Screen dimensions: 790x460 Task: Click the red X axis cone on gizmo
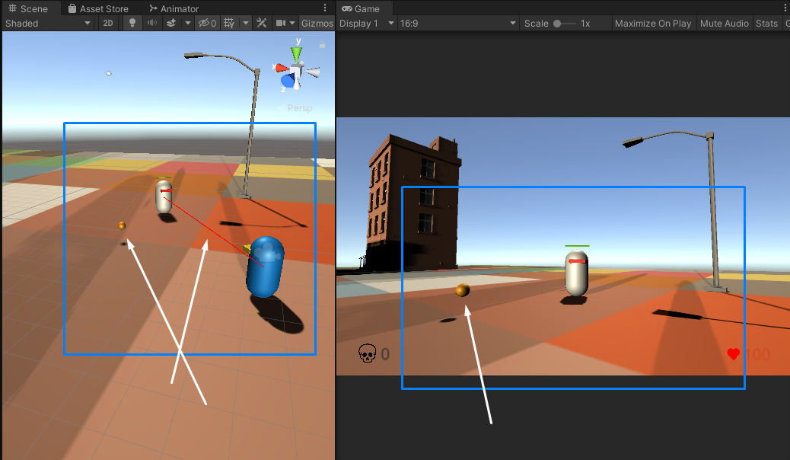tap(281, 68)
